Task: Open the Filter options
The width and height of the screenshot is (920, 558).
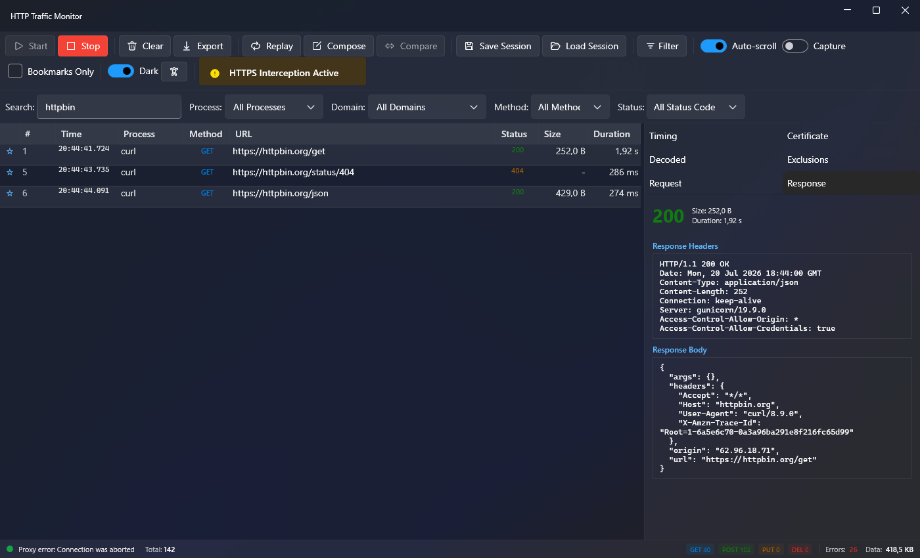Action: [662, 46]
